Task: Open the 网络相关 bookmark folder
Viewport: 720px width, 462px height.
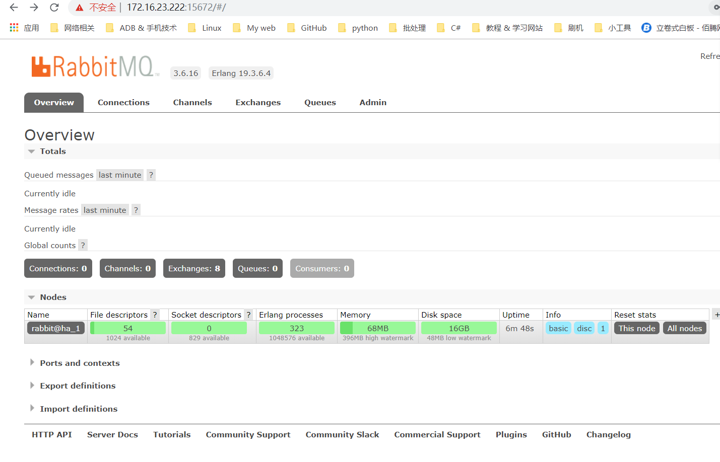Action: coord(73,28)
